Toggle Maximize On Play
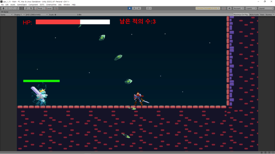Image resolution: width=275 pixels, height=154 pixels. coord(241,15)
